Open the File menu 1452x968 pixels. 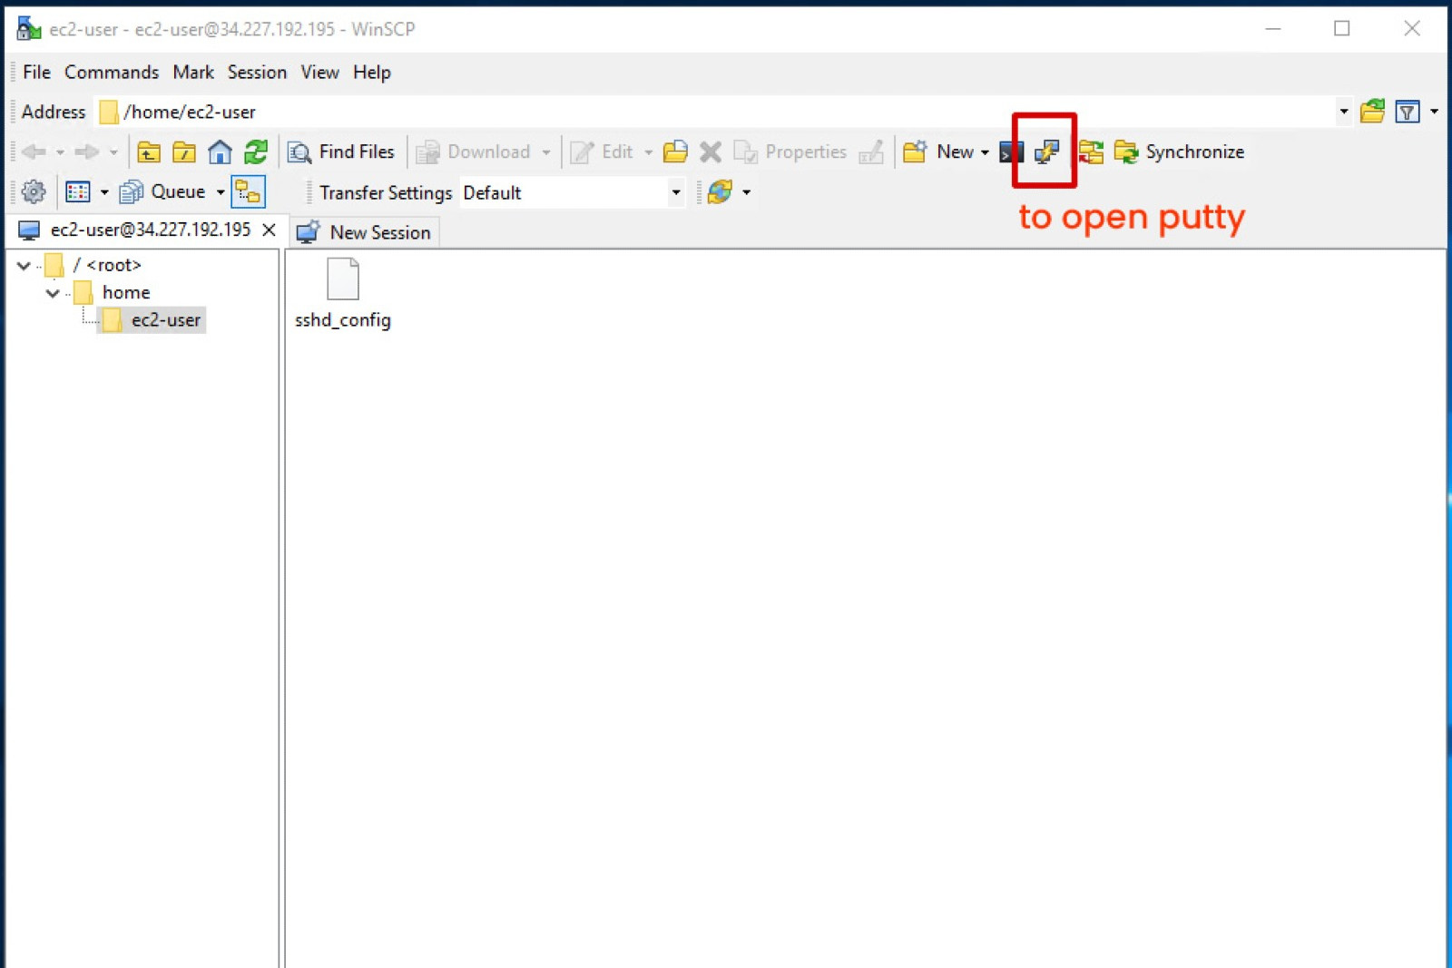tap(36, 73)
